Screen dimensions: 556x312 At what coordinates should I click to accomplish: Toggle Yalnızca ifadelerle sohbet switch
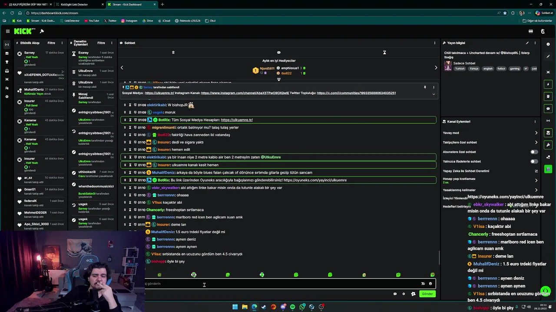(534, 162)
